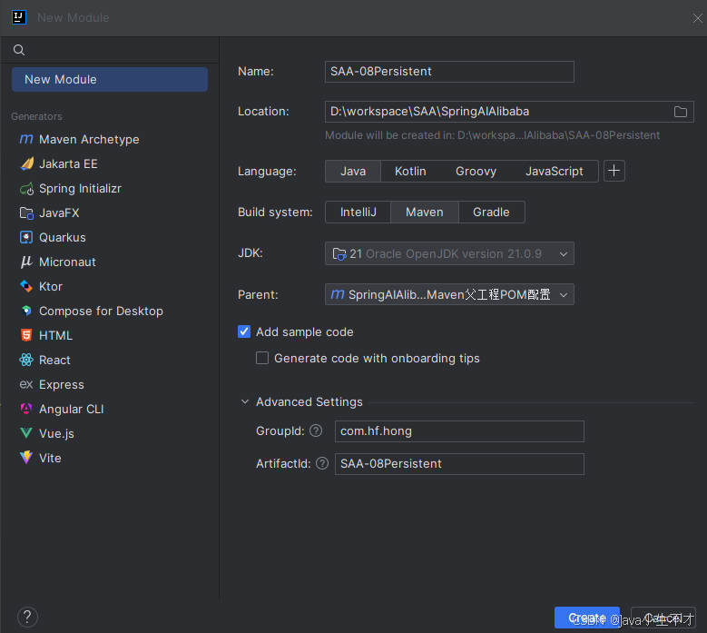Click the Vite lightning icon
Image resolution: width=707 pixels, height=633 pixels.
tap(26, 458)
